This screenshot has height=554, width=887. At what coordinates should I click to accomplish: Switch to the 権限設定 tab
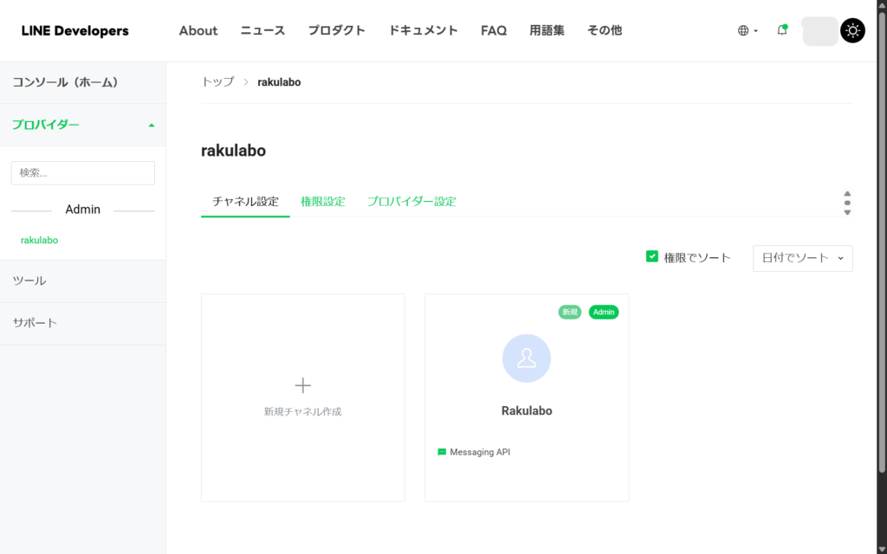coord(322,201)
